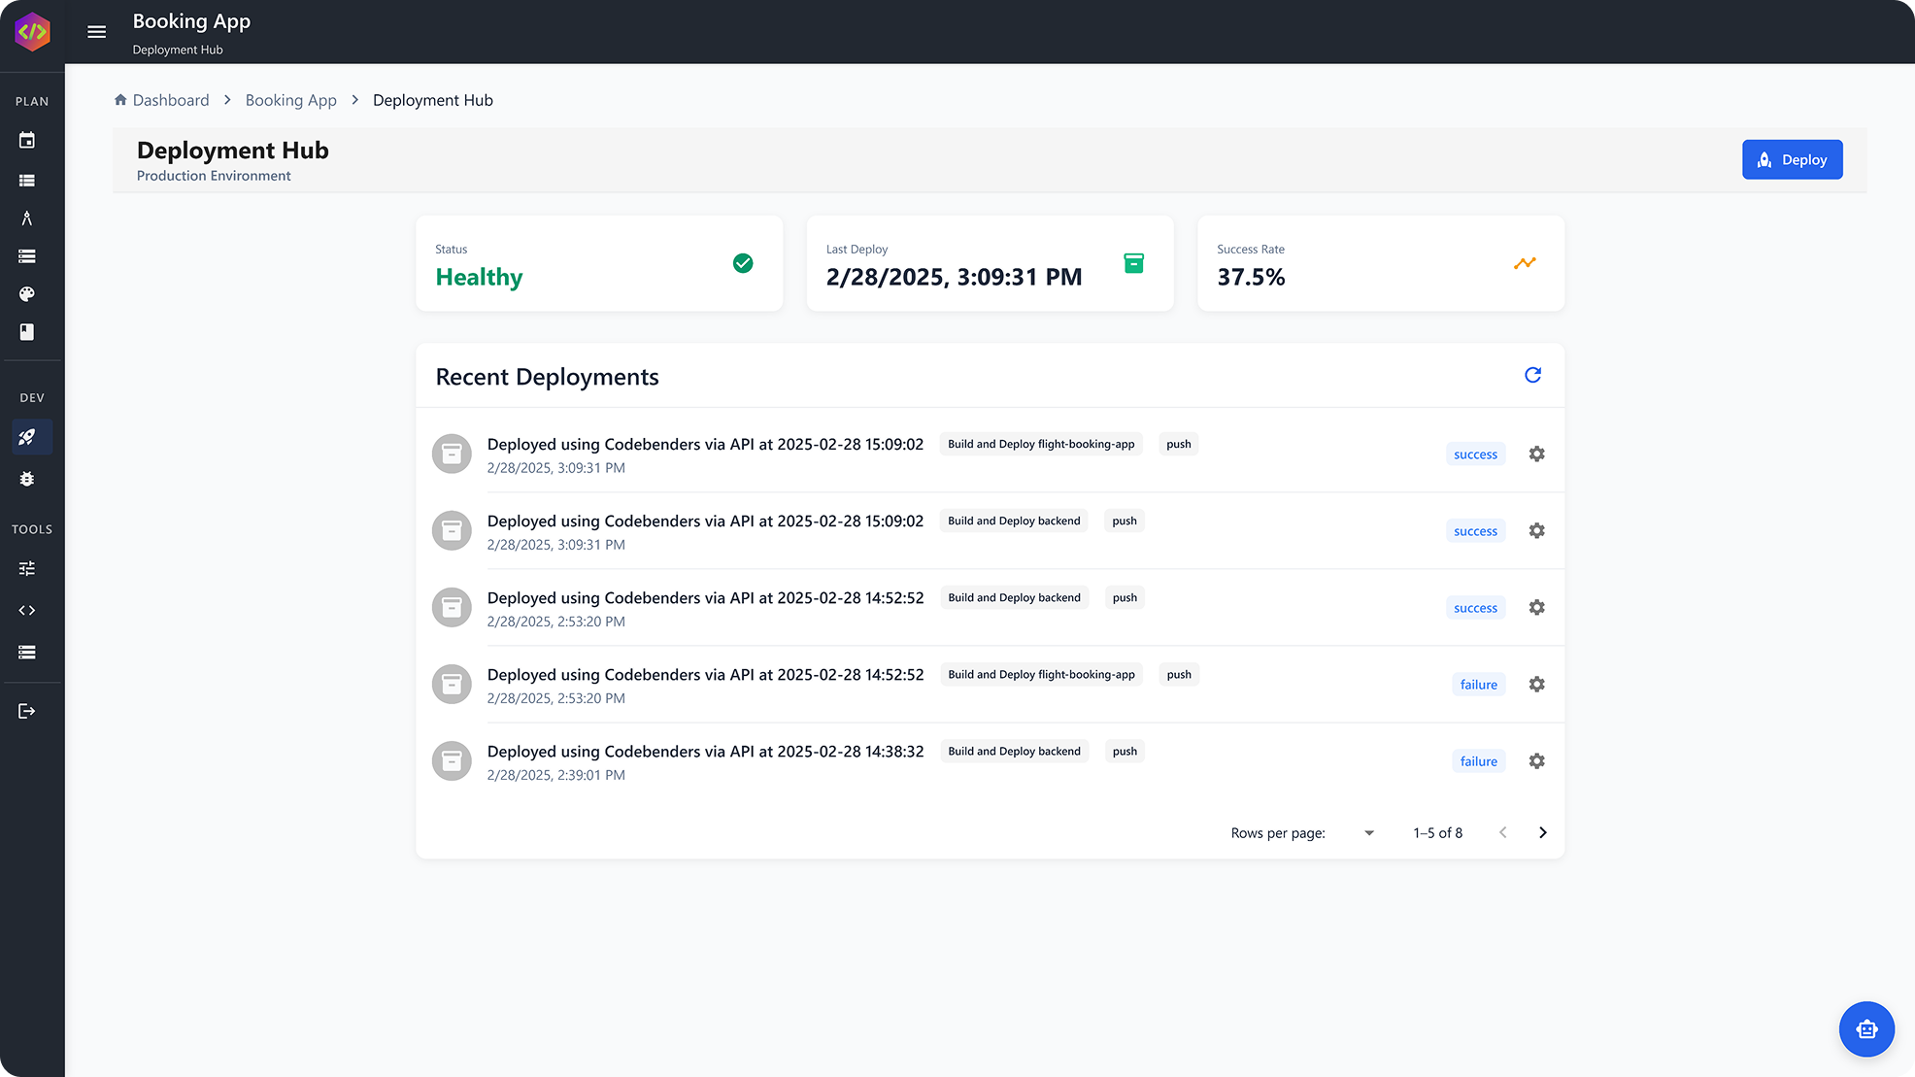Screen dimensions: 1915x1077
Task: Click the Codebenders logo icon
Action: [x=32, y=32]
